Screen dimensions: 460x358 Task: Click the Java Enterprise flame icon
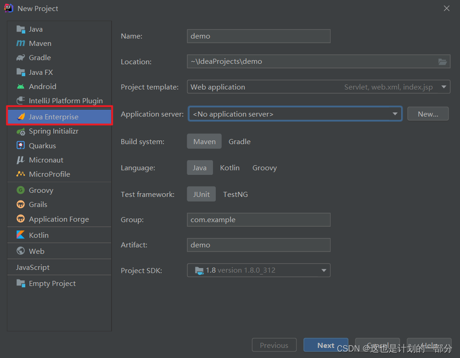21,117
